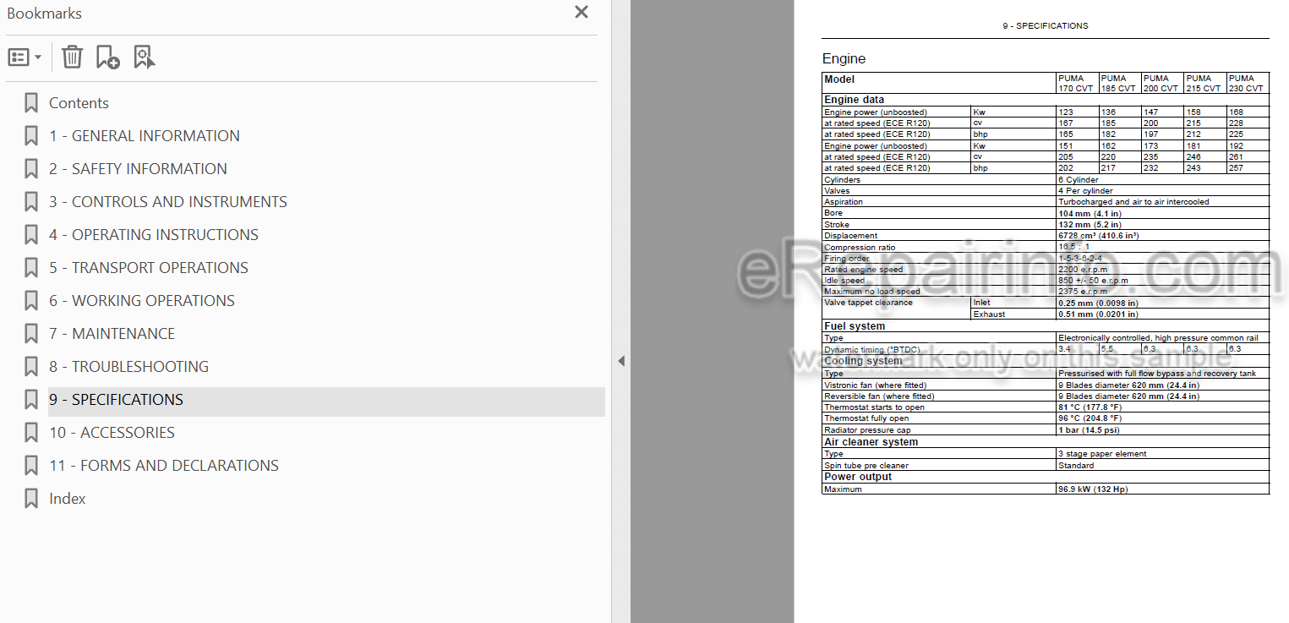Go to 2 - SAFETY INFORMATION bookmark
Viewport: 1289px width, 623px height.
pyautogui.click(x=138, y=169)
